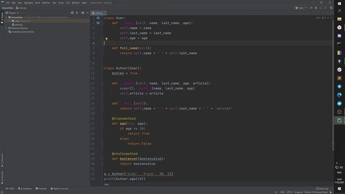
Task: Click the Python interpreter status bar entry
Action: (316, 192)
